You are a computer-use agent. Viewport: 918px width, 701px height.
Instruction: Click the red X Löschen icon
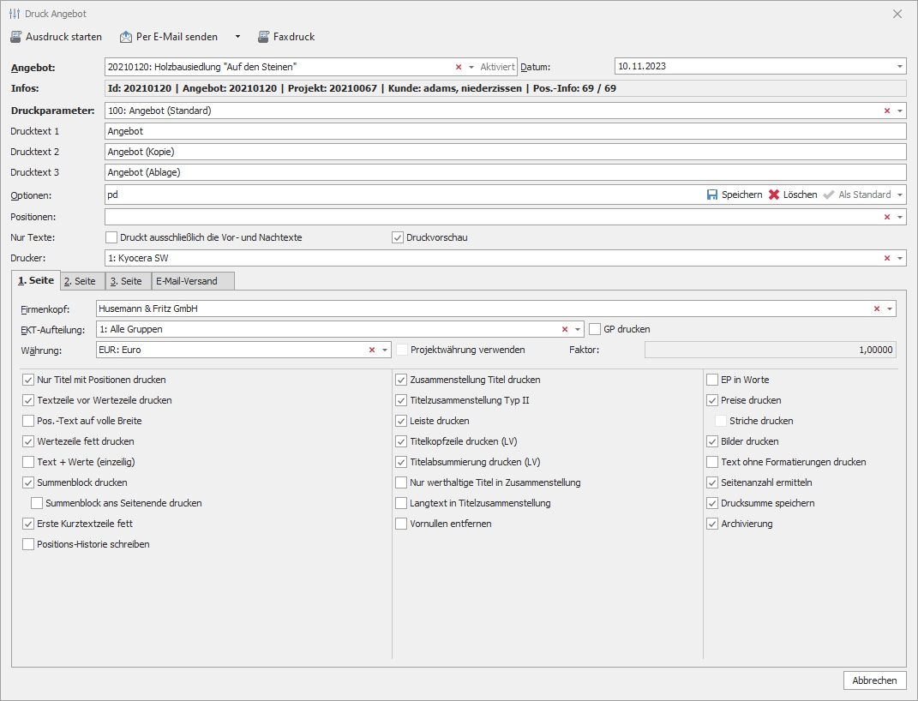pyautogui.click(x=774, y=195)
